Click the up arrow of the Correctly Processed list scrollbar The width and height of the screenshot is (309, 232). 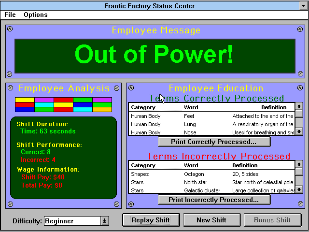coord(299,106)
